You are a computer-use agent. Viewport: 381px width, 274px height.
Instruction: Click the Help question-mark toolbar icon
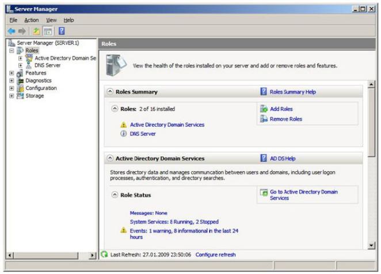[x=62, y=31]
